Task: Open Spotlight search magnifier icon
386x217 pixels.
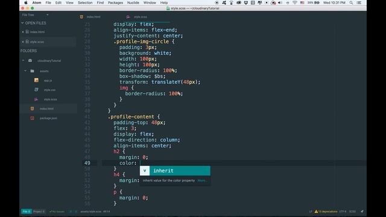Action: pos(351,2)
